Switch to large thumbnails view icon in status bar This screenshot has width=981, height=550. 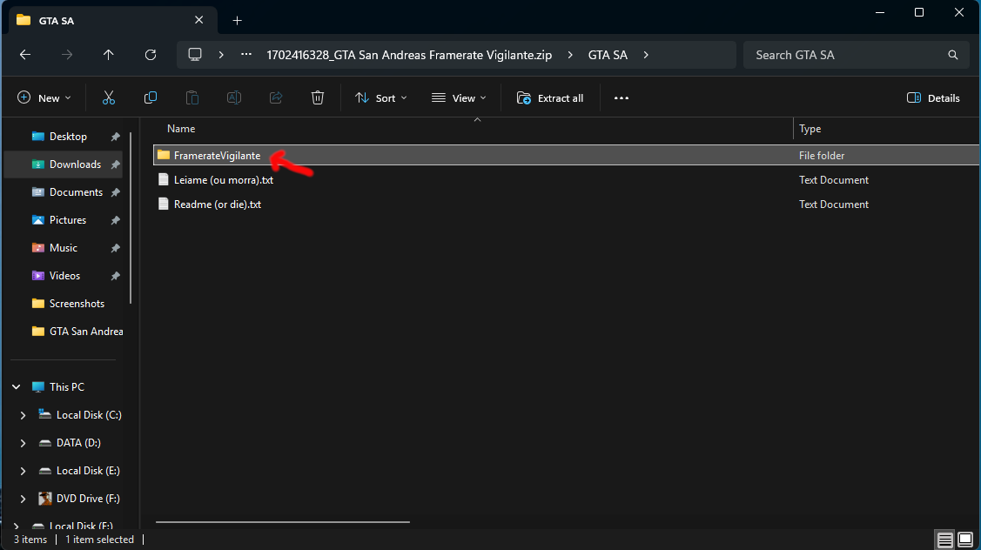(x=965, y=540)
